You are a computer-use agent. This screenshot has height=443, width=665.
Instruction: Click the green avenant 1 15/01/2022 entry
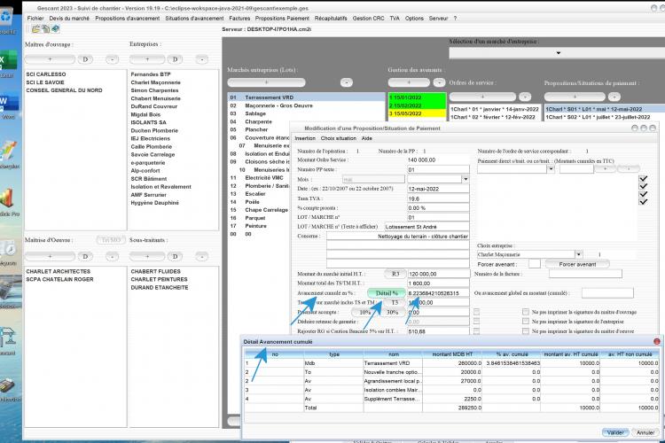417,97
